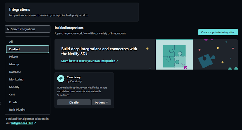Show Identity integrations
Image resolution: width=242 pixels, height=130 pixels.
[x=28, y=64]
